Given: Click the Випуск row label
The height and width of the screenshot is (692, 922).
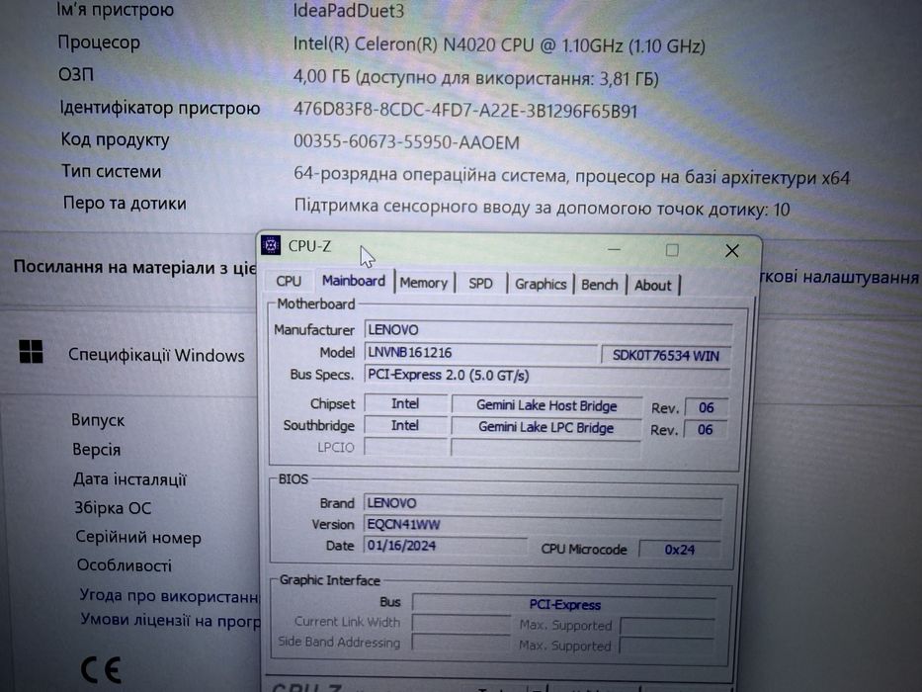Looking at the screenshot, I should (x=98, y=420).
